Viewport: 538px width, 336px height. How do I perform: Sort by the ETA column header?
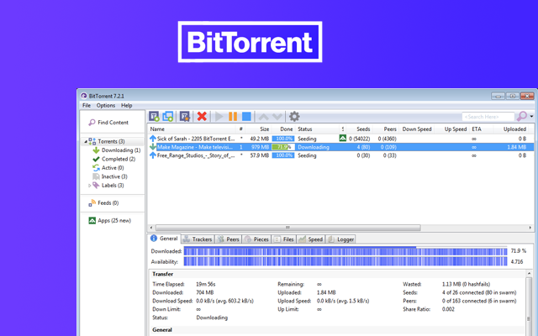[x=477, y=129]
